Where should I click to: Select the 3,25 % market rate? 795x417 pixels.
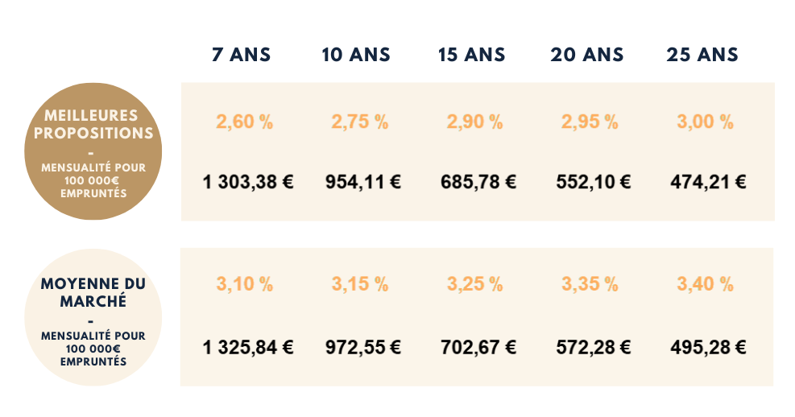tap(475, 284)
